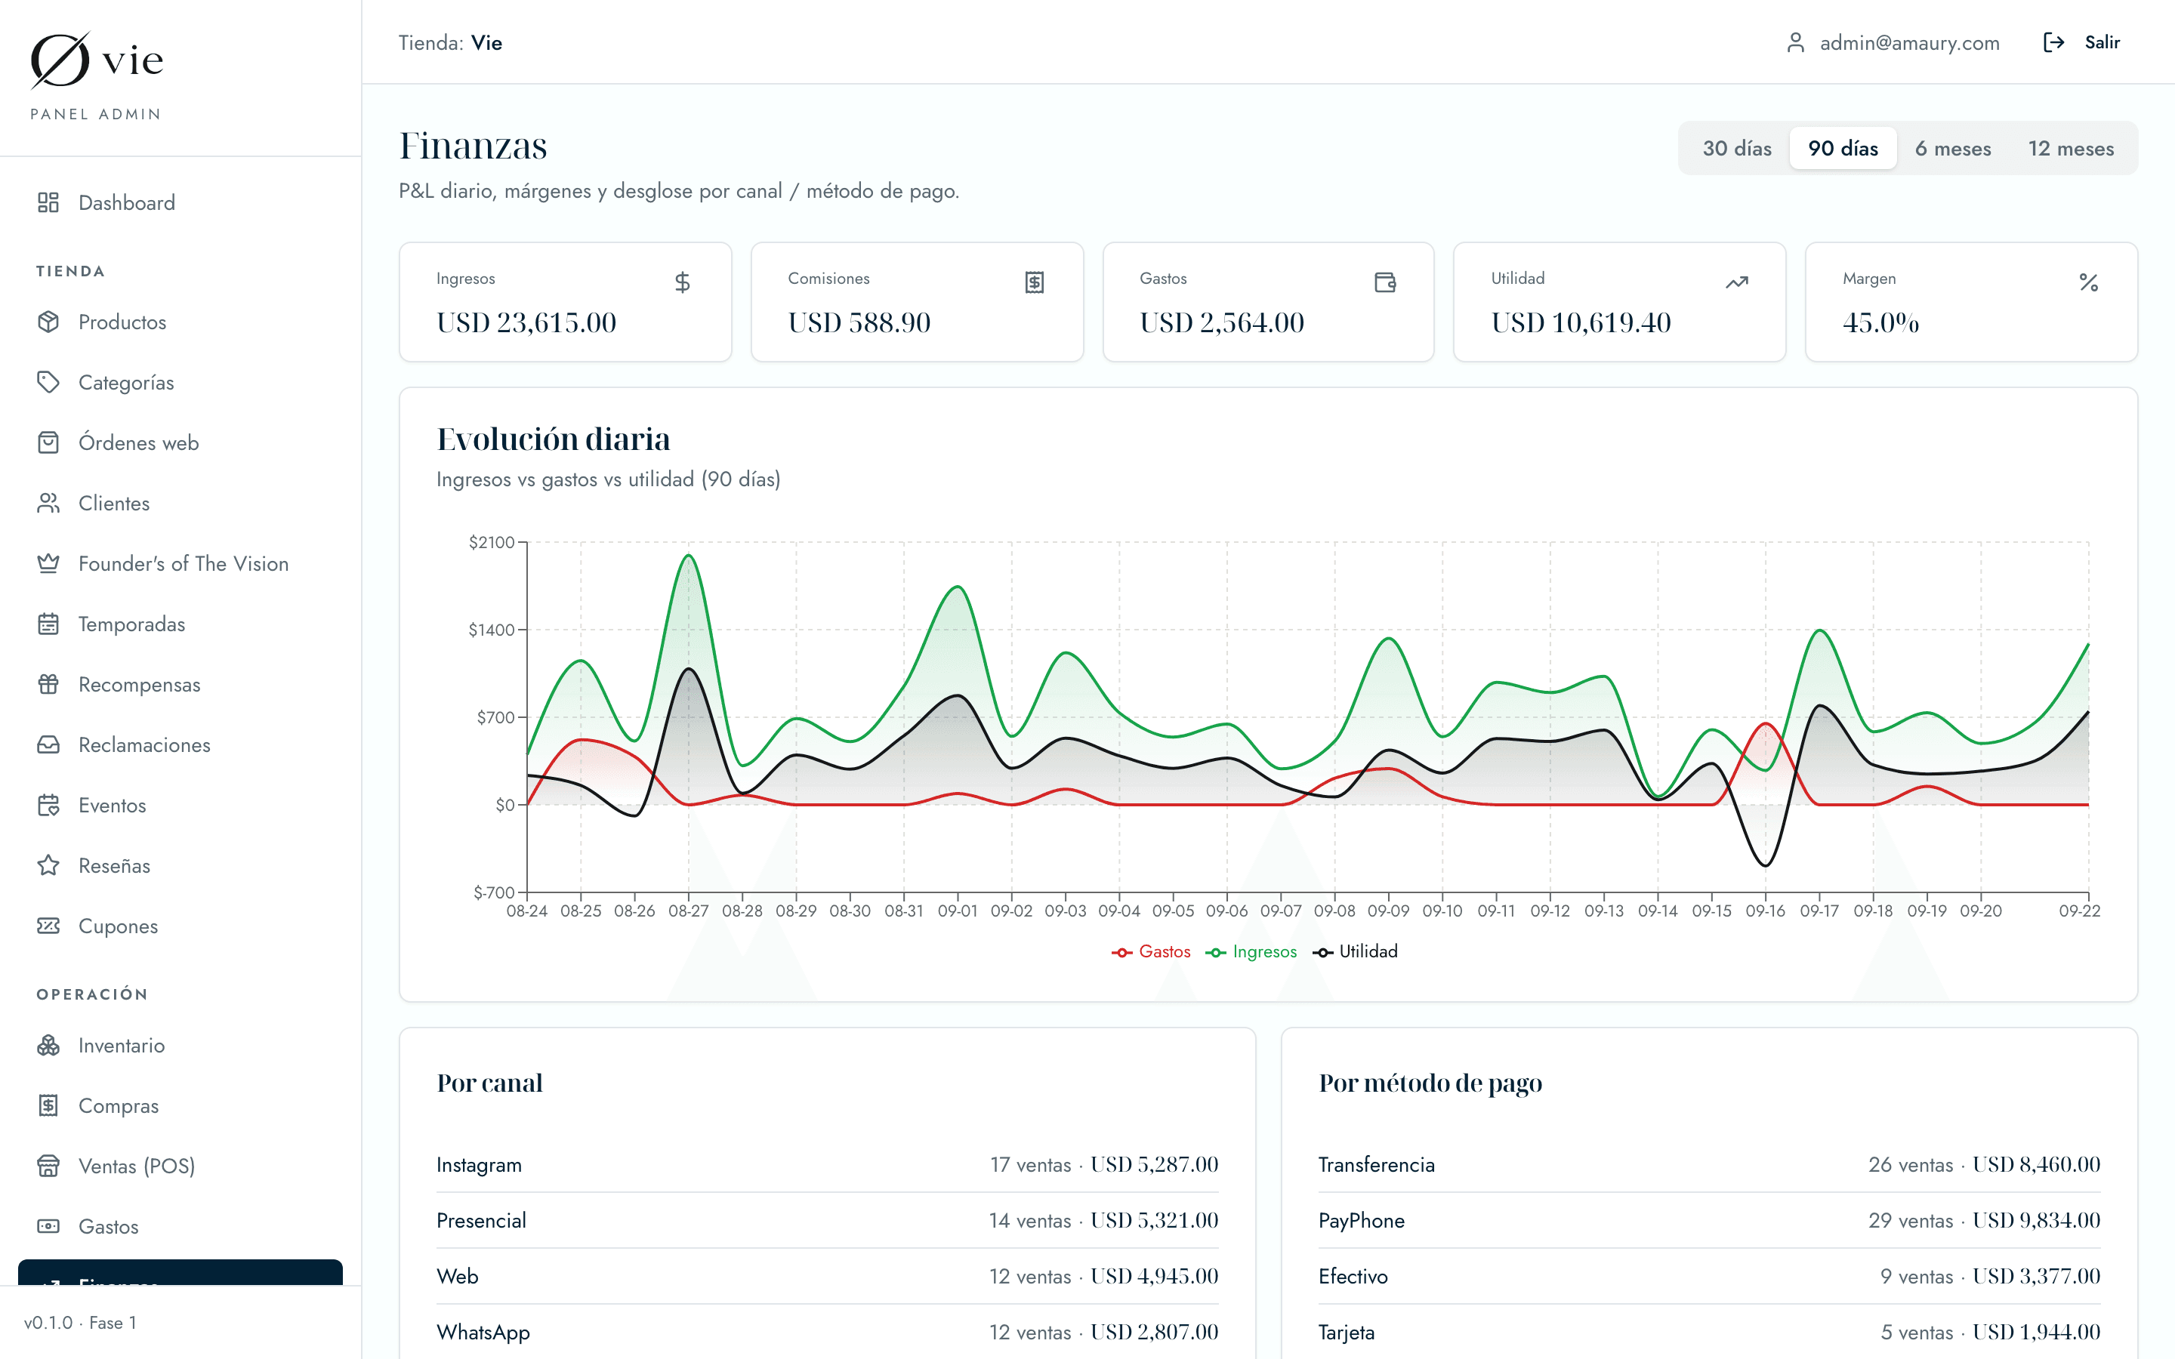
Task: Click the wallet icon on Gastos card
Action: click(x=1385, y=282)
